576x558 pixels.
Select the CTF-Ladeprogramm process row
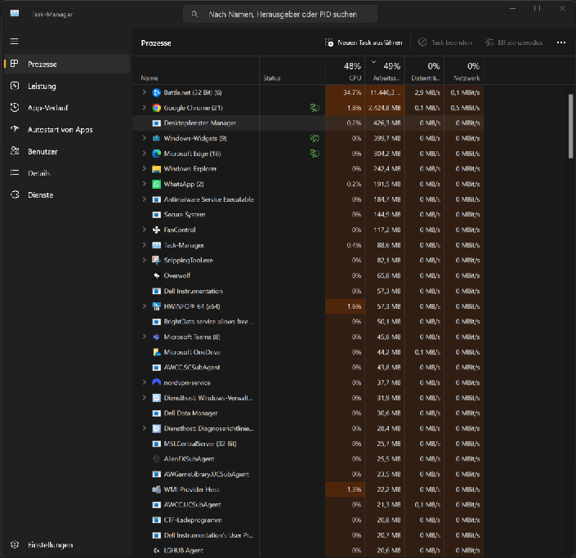(x=308, y=520)
